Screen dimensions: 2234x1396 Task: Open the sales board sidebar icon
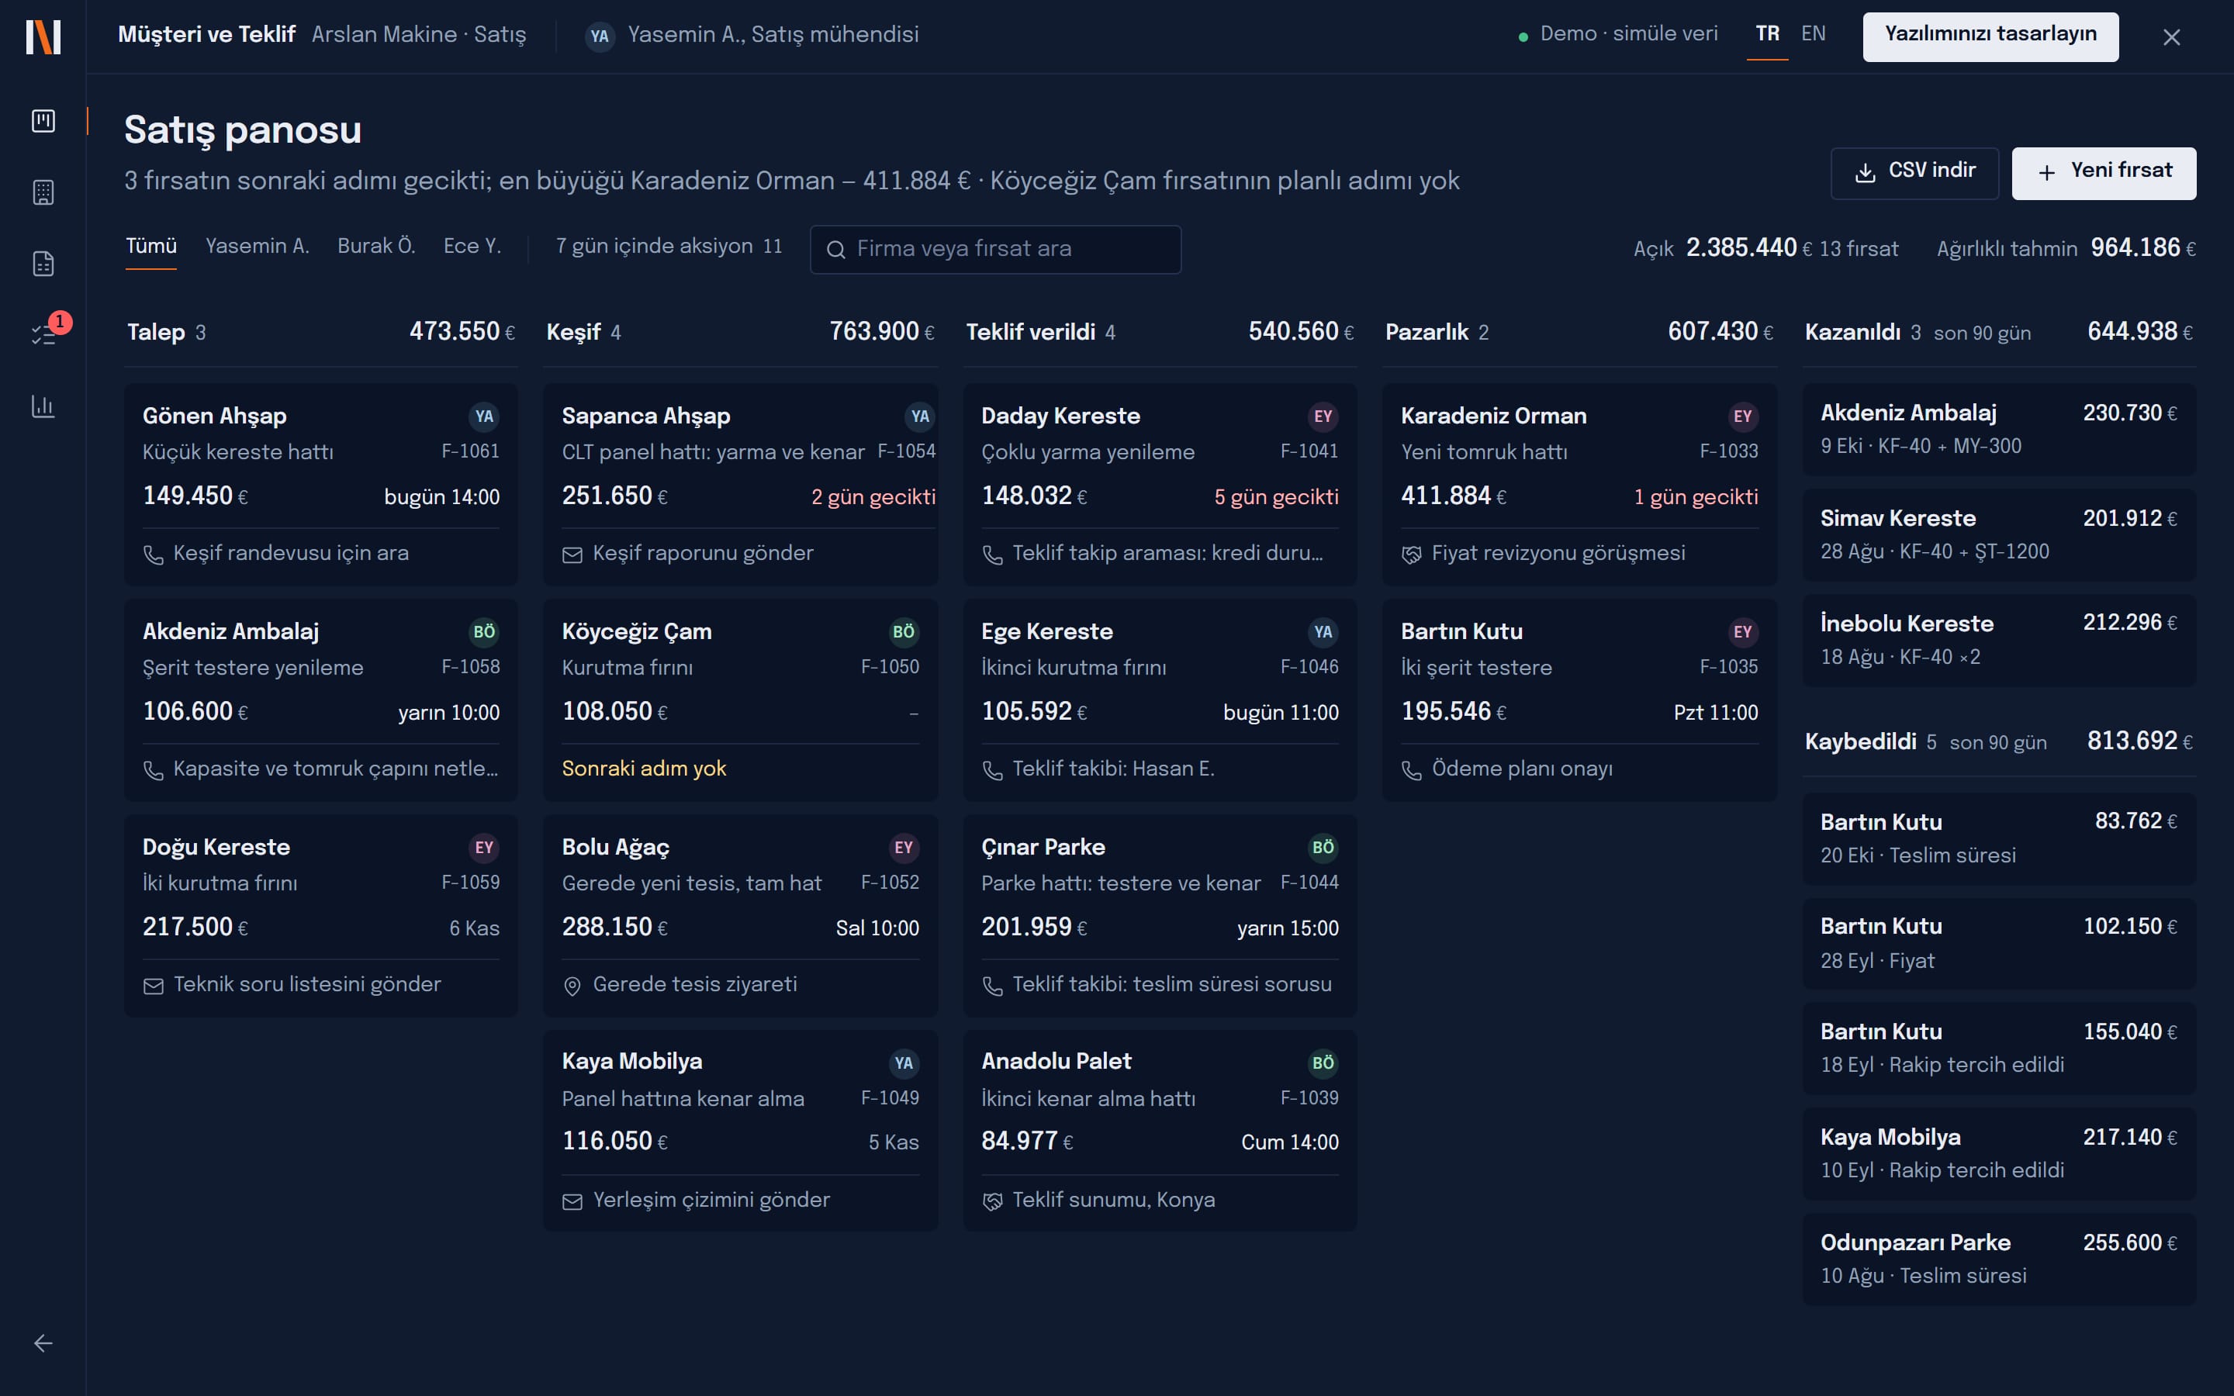(43, 121)
